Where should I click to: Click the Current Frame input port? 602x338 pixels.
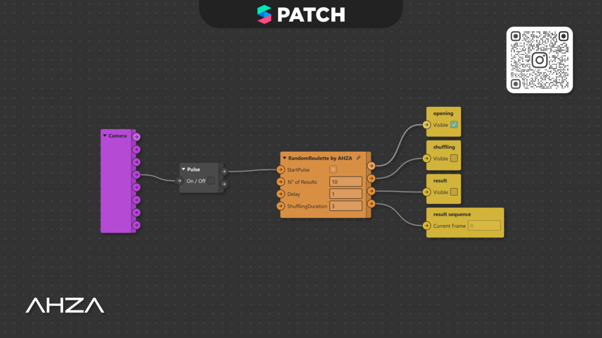pos(426,226)
